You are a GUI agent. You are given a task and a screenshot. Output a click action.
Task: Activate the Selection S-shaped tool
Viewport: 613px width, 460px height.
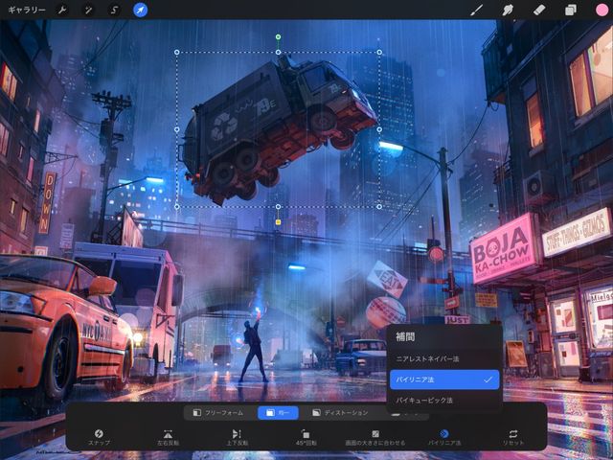pyautogui.click(x=114, y=10)
